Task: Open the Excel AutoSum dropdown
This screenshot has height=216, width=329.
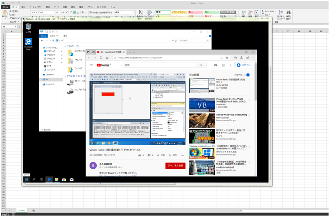Action: coord(275,11)
